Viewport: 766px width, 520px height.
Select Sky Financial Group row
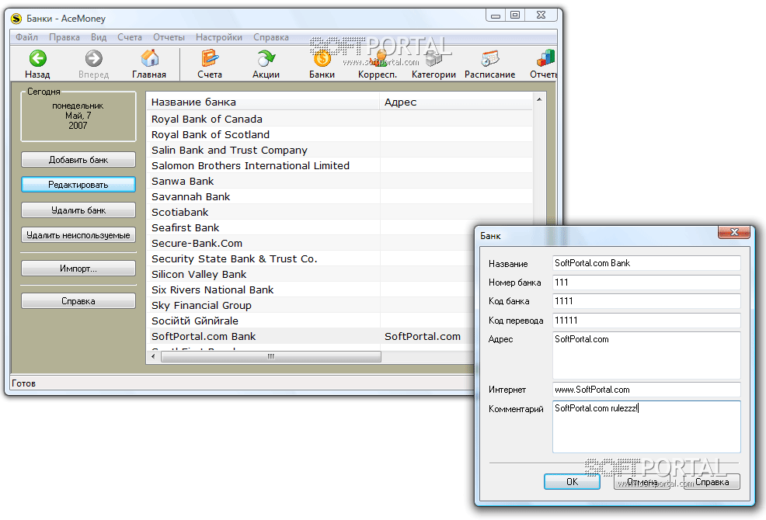click(x=310, y=305)
